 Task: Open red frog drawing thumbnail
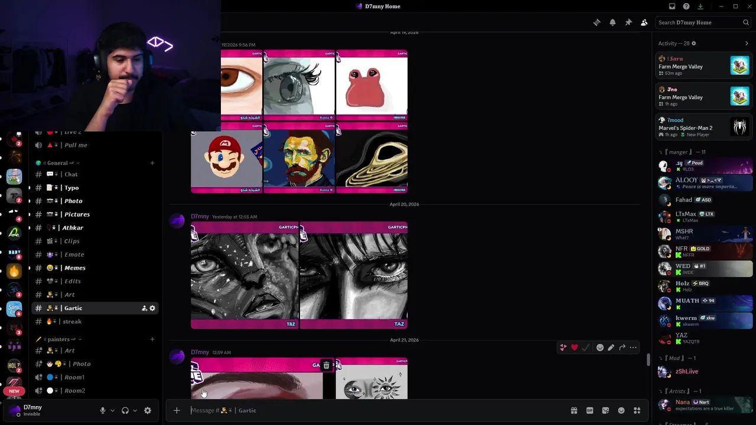(x=371, y=85)
